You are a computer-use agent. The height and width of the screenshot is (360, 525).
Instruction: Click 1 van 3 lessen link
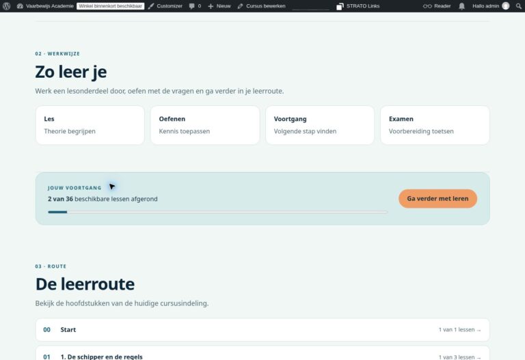[x=459, y=357]
